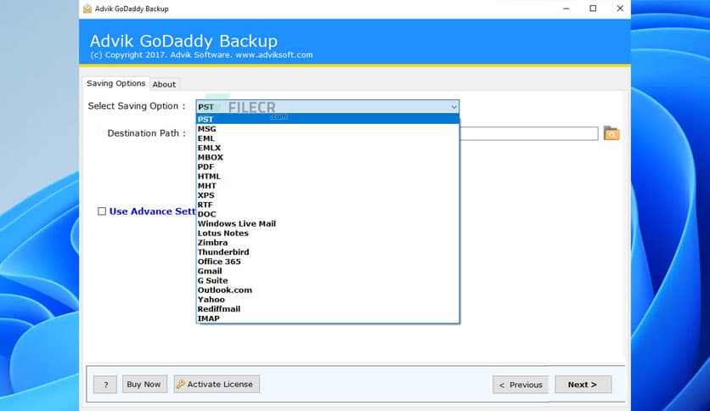This screenshot has height=411, width=710.
Task: Pick G Suite from the saving options
Action: (x=328, y=281)
